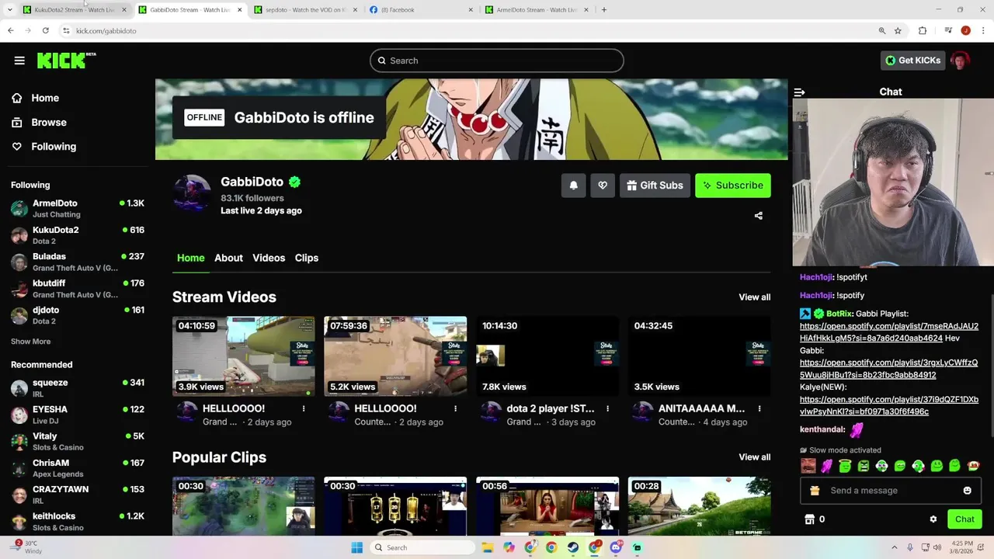Click the browser address bar URL
This screenshot has width=994, height=559.
106,30
